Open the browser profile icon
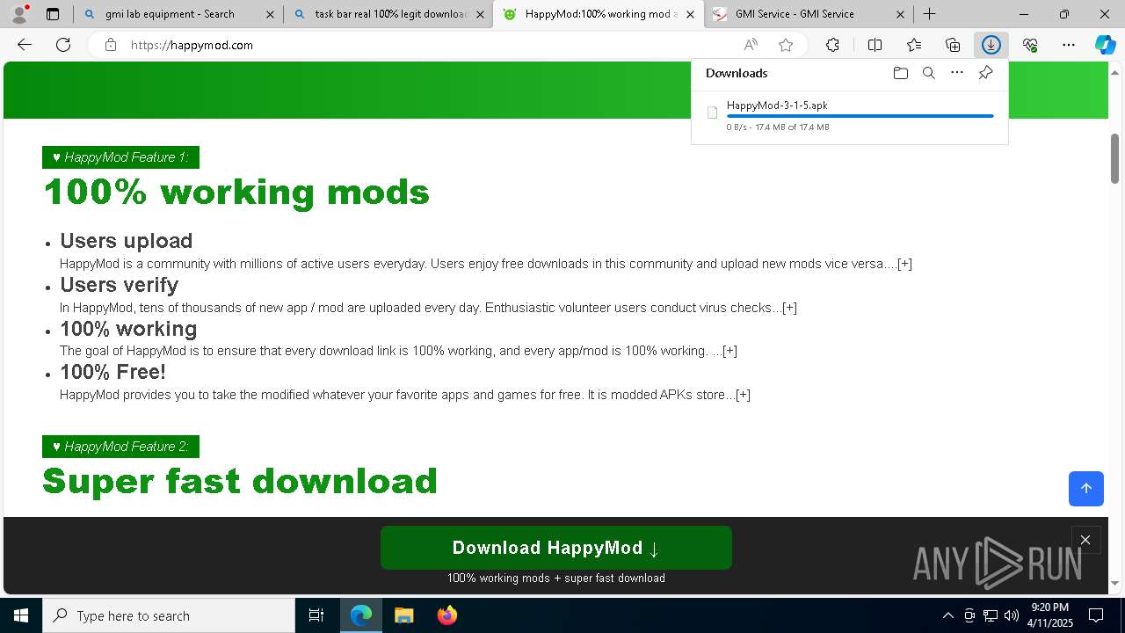Viewport: 1125px width, 633px height. tap(19, 14)
